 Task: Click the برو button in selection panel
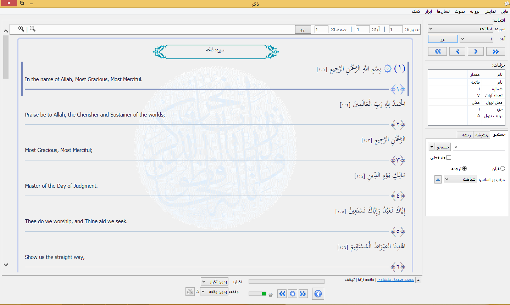[x=443, y=39]
